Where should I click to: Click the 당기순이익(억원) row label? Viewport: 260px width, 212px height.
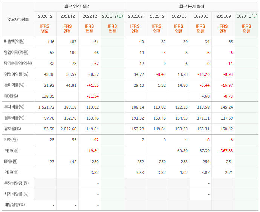(x=18, y=63)
